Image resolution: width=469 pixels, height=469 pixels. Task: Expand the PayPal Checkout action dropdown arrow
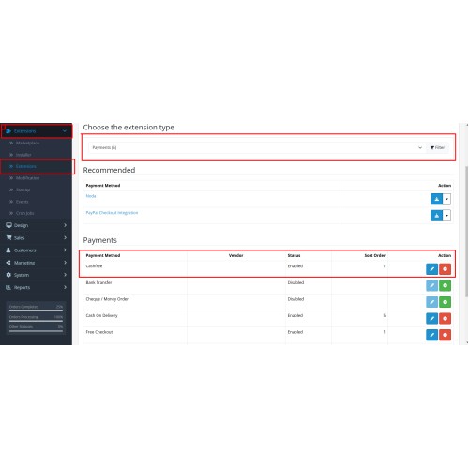tap(446, 216)
